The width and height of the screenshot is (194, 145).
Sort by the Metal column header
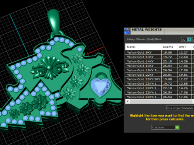click(143, 47)
